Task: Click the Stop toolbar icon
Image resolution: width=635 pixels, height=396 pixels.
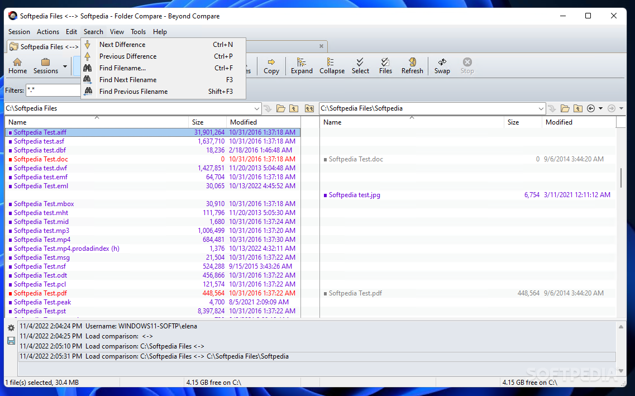Action: coord(467,66)
